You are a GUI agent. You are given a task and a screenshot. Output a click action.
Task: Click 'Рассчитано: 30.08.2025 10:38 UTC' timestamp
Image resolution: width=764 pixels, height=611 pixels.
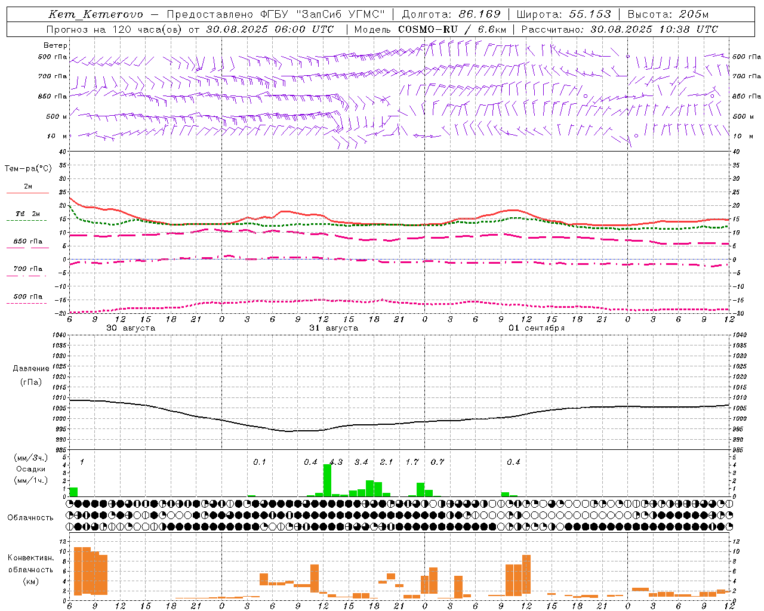pyautogui.click(x=620, y=29)
